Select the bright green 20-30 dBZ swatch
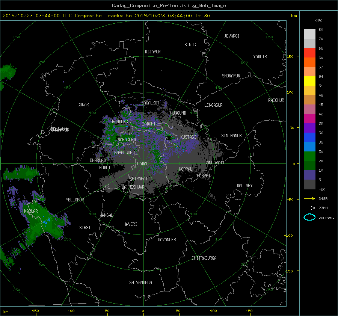This screenshot has width=338, height=316. tap(309, 156)
